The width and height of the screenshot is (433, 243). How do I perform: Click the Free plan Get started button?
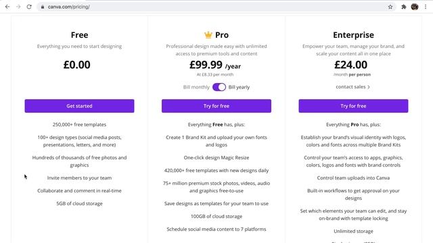point(80,106)
